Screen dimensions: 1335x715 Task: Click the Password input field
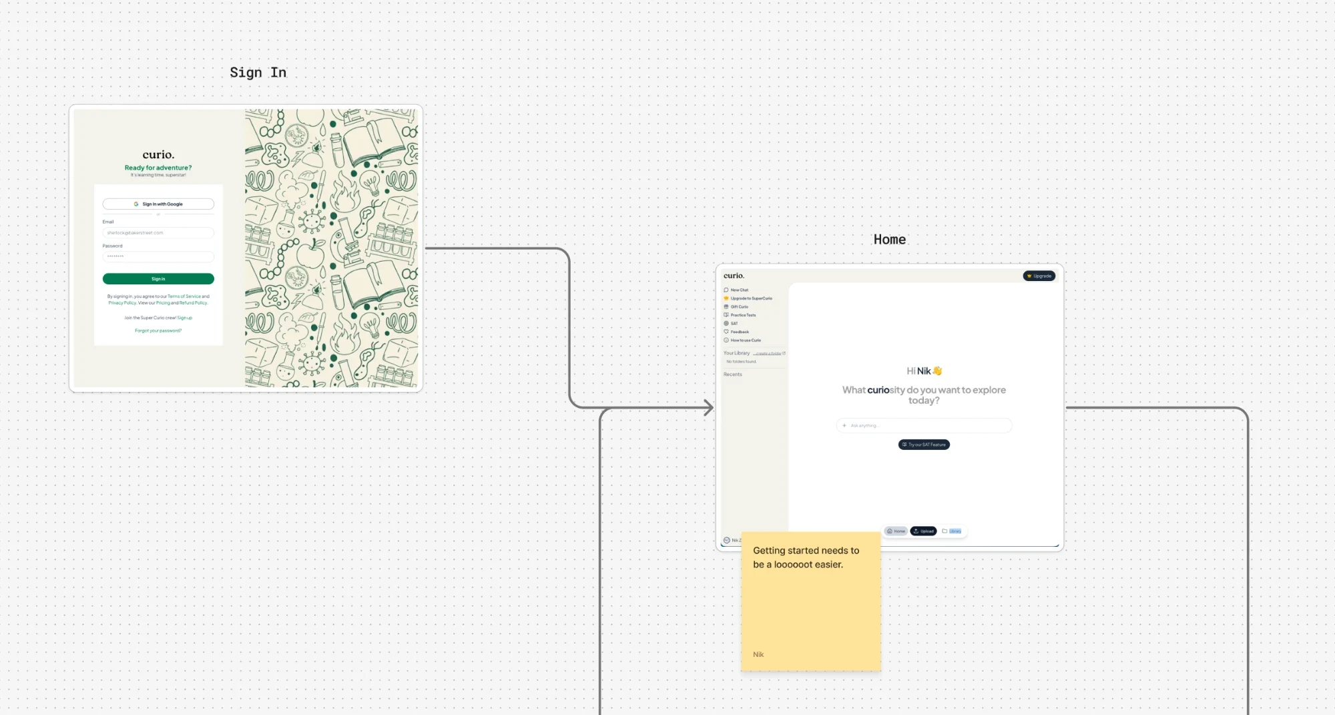click(x=158, y=256)
